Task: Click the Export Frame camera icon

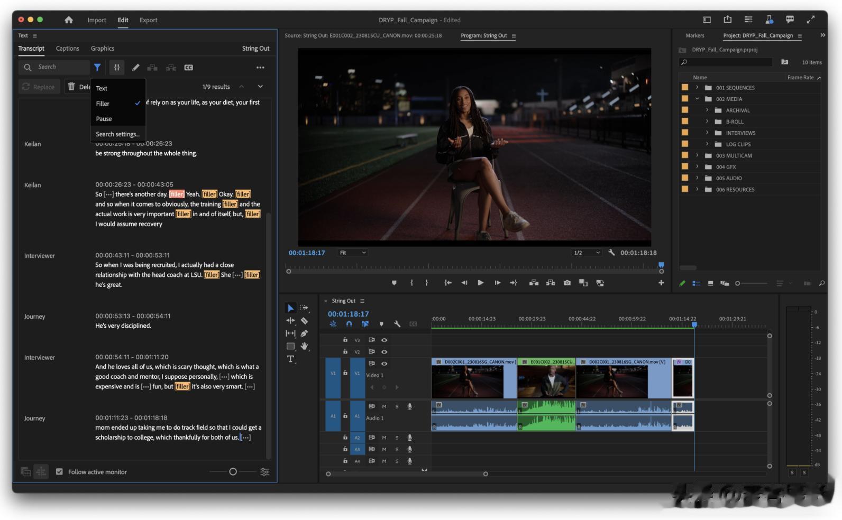Action: 567,283
